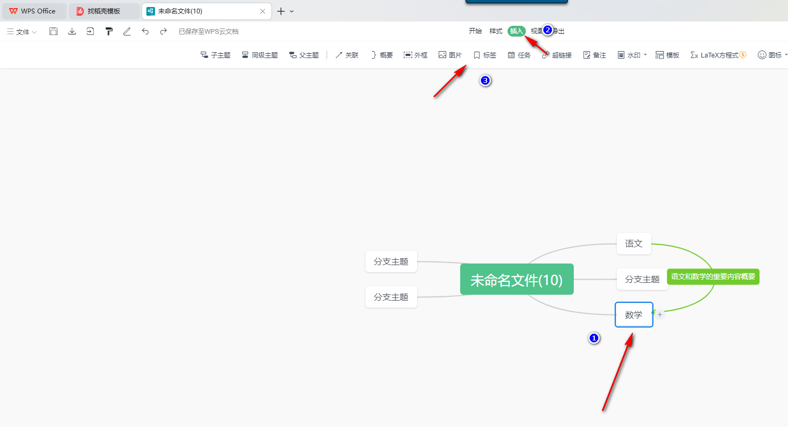Click the export/share icon in the toolbar
This screenshot has width=788, height=427.
coord(90,31)
